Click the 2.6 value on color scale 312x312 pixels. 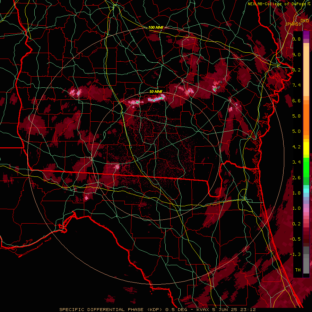(x=296, y=178)
